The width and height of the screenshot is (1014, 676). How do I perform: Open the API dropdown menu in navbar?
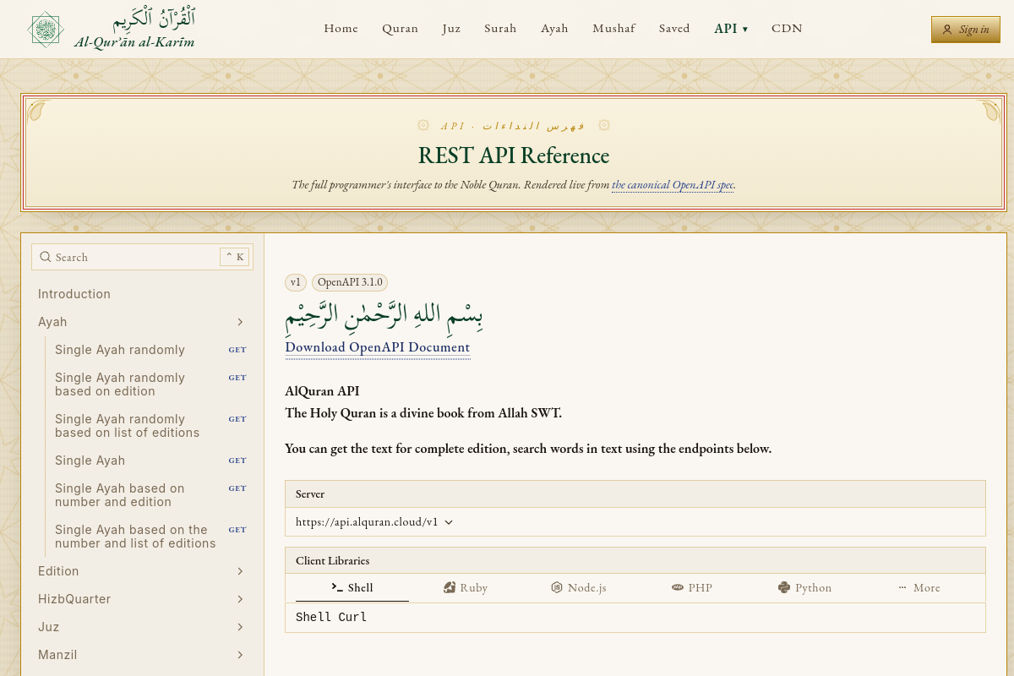tap(731, 29)
